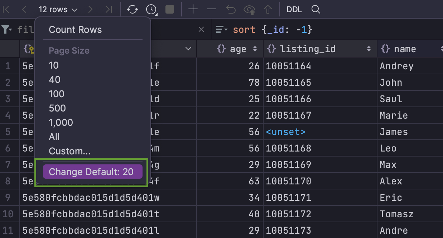
Task: Open the sort options icon dropdown
Action: [222, 30]
